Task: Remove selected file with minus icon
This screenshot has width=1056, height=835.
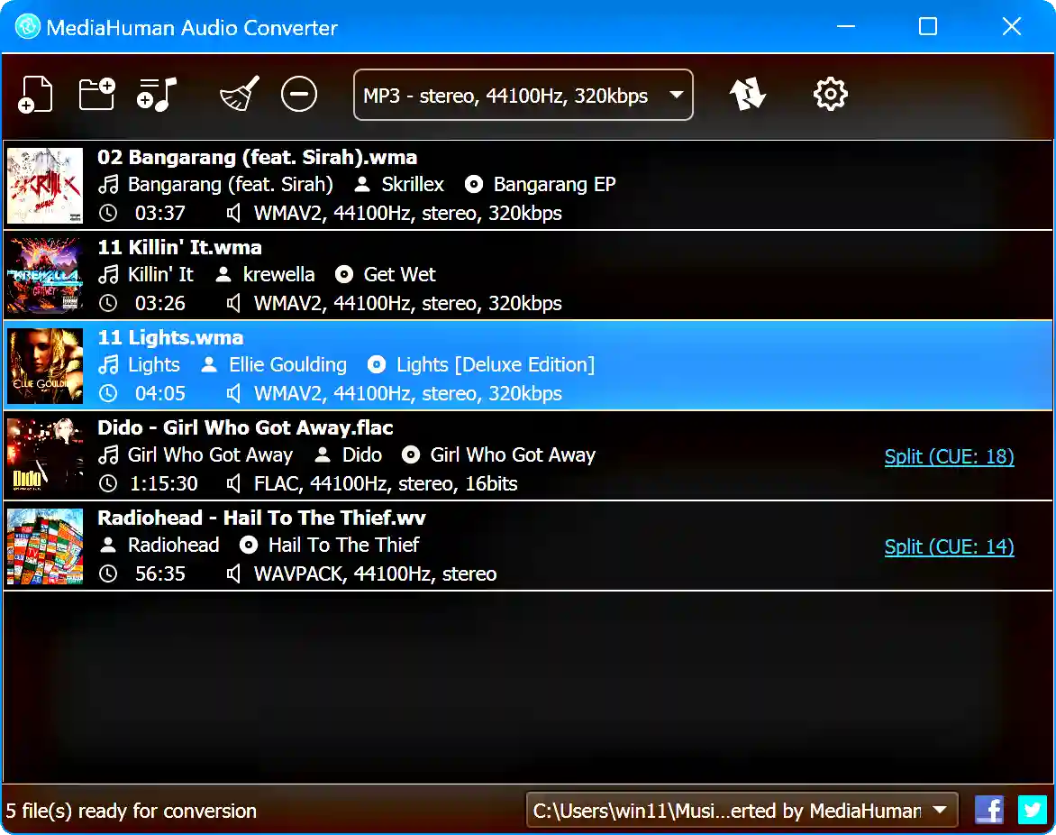Action: (x=299, y=95)
